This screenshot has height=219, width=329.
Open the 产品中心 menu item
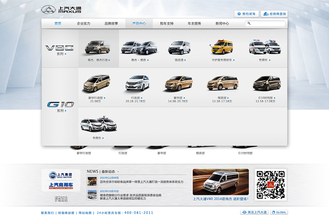[x=139, y=23]
